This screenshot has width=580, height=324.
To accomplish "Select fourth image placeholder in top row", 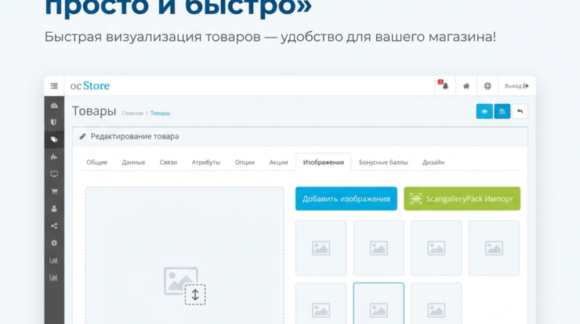I will 495,248.
